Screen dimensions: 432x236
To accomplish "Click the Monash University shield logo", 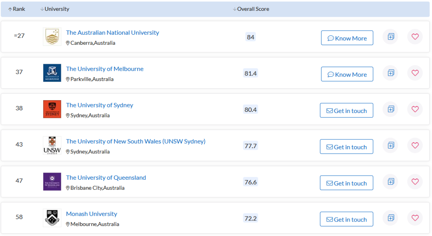I will point(52,218).
